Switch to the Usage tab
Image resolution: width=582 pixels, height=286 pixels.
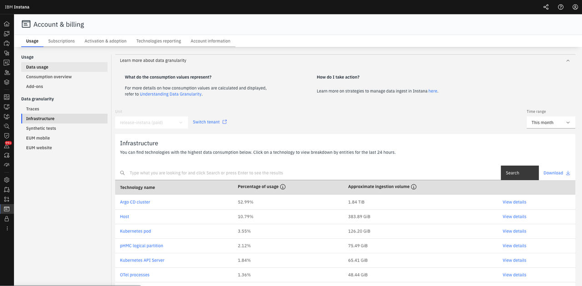(x=32, y=41)
